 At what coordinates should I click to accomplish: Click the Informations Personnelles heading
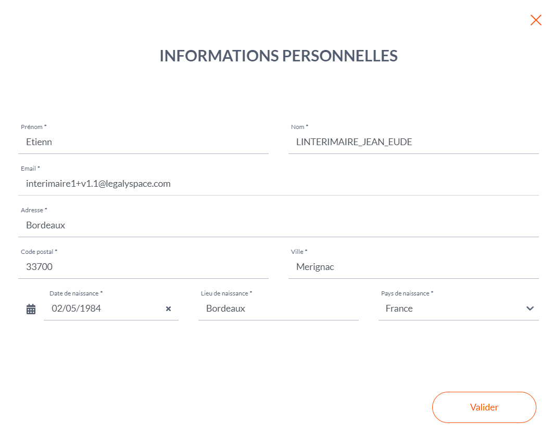279,56
